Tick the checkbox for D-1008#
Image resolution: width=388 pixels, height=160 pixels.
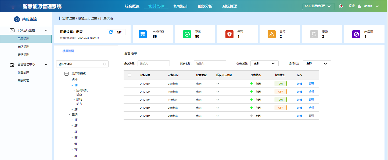pos(130,83)
